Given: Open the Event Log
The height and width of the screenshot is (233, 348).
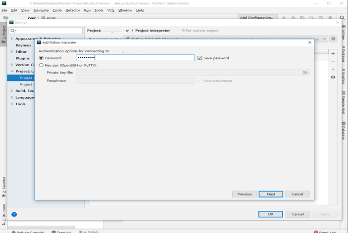Looking at the screenshot, I should (325, 232).
